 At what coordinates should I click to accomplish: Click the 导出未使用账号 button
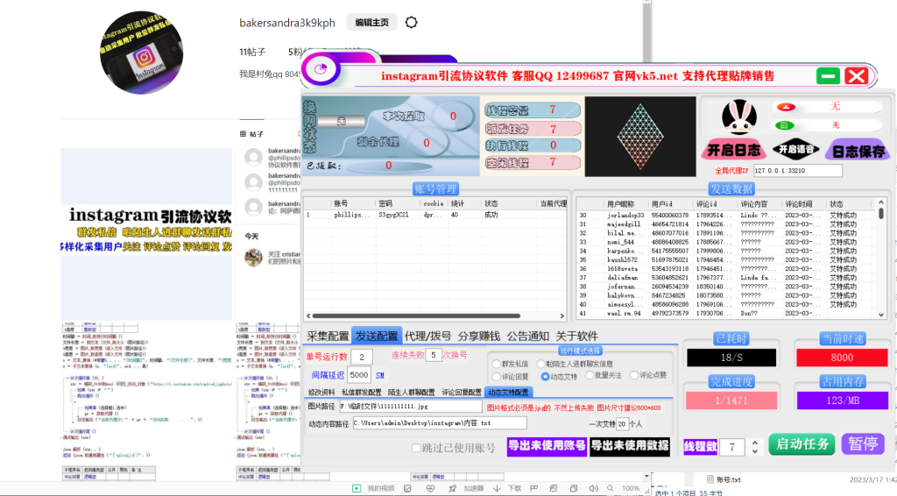click(547, 446)
